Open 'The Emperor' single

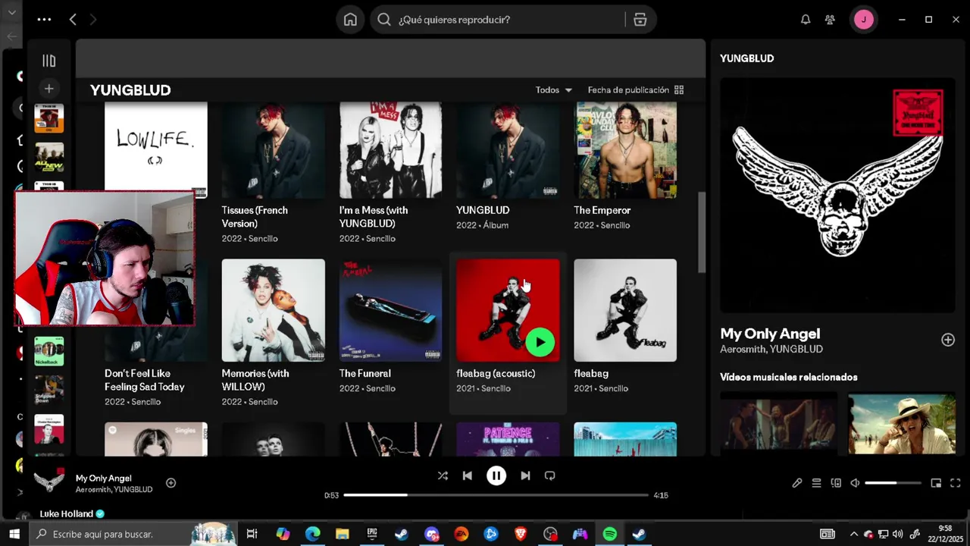[602, 210]
